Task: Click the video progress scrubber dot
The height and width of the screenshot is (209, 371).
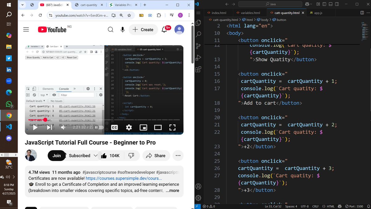Action: pos(45,120)
